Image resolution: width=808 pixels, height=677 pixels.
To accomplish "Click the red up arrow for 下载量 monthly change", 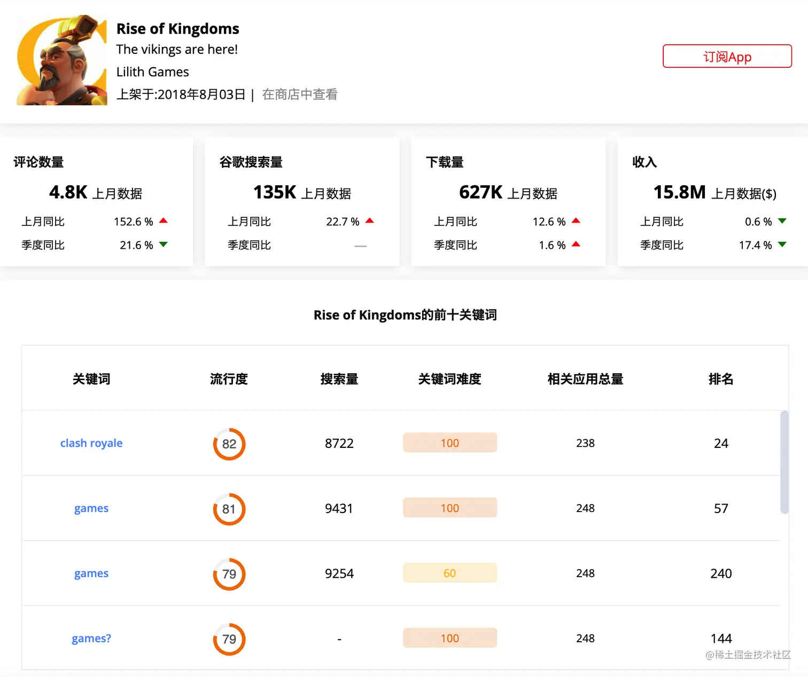I will click(576, 221).
